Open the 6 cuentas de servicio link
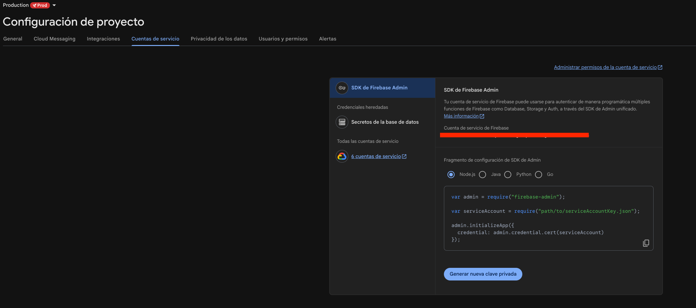 376,156
